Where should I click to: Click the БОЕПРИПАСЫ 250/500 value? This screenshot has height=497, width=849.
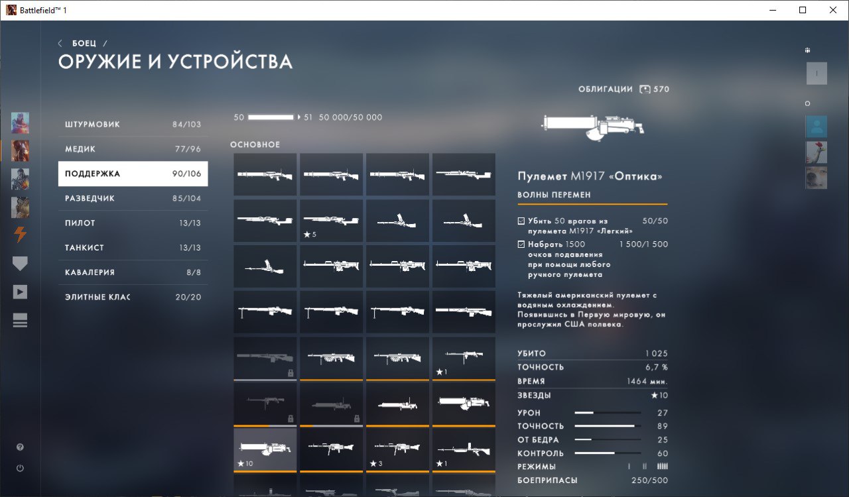pos(649,480)
